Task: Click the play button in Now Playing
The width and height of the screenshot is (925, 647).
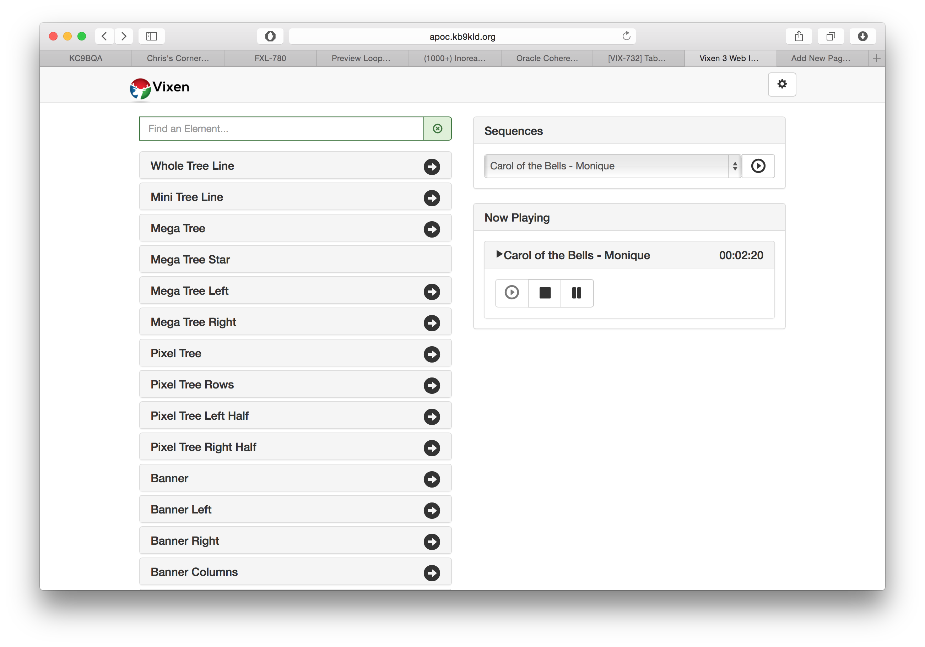Action: point(510,292)
